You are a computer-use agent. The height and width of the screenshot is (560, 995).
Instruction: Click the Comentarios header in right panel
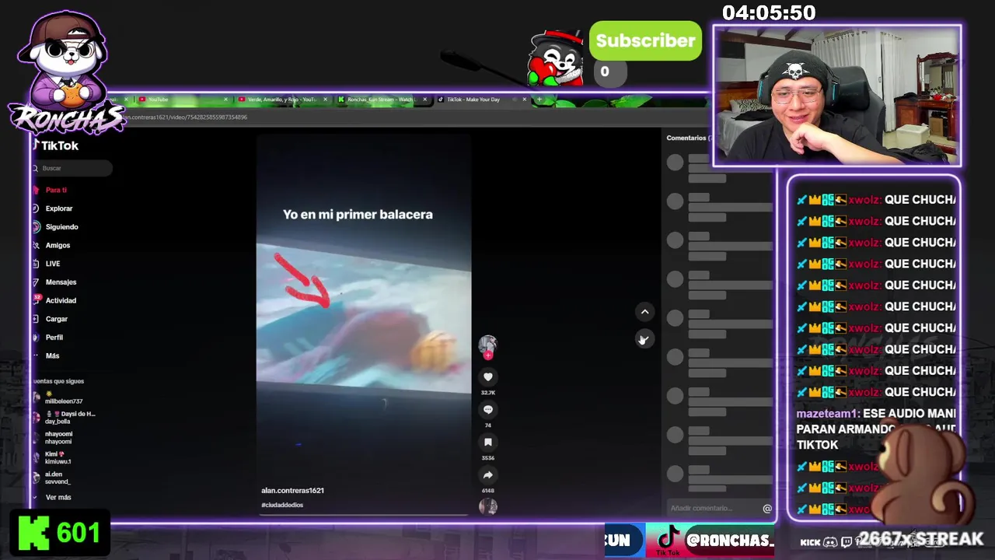tap(686, 138)
